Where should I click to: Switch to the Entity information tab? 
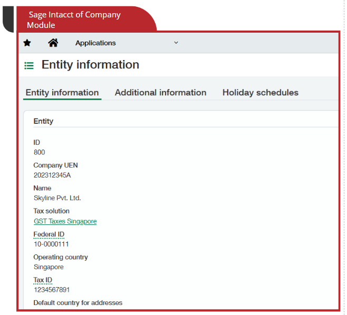click(62, 93)
